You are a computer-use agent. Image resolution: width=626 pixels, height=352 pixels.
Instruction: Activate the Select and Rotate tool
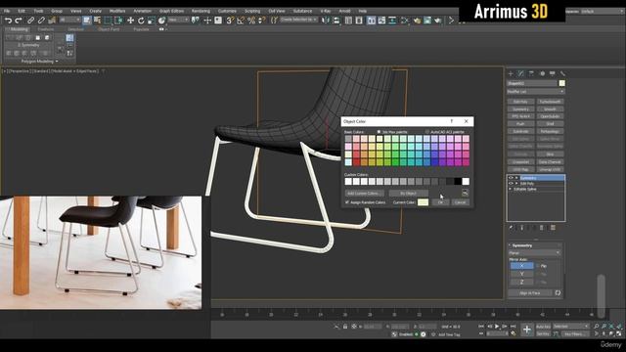point(141,21)
